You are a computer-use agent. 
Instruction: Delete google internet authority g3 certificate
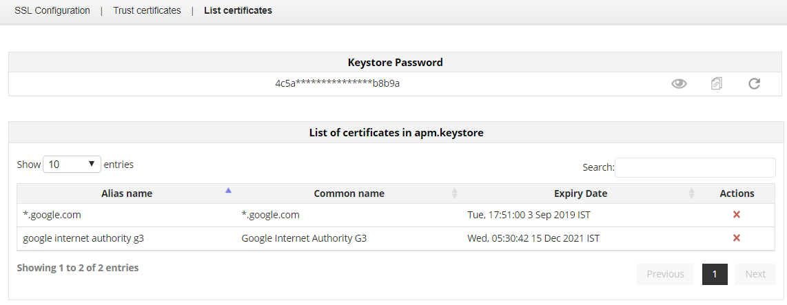click(x=736, y=238)
